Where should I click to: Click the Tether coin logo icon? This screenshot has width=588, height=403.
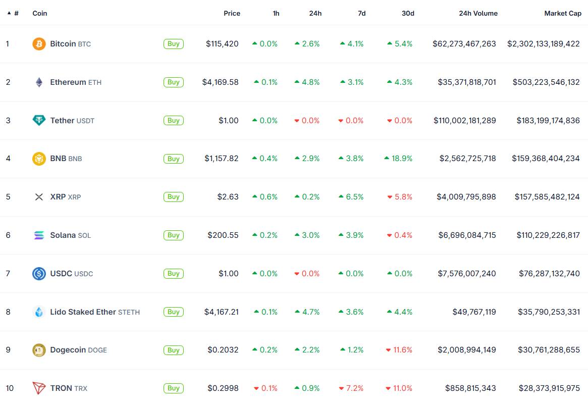[39, 121]
